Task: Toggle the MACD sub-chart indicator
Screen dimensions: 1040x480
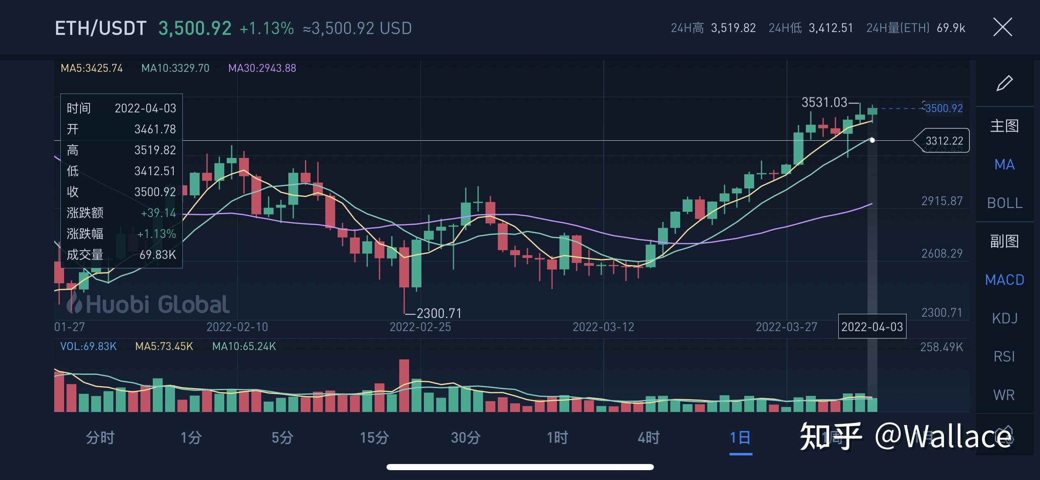Action: pos(1004,279)
